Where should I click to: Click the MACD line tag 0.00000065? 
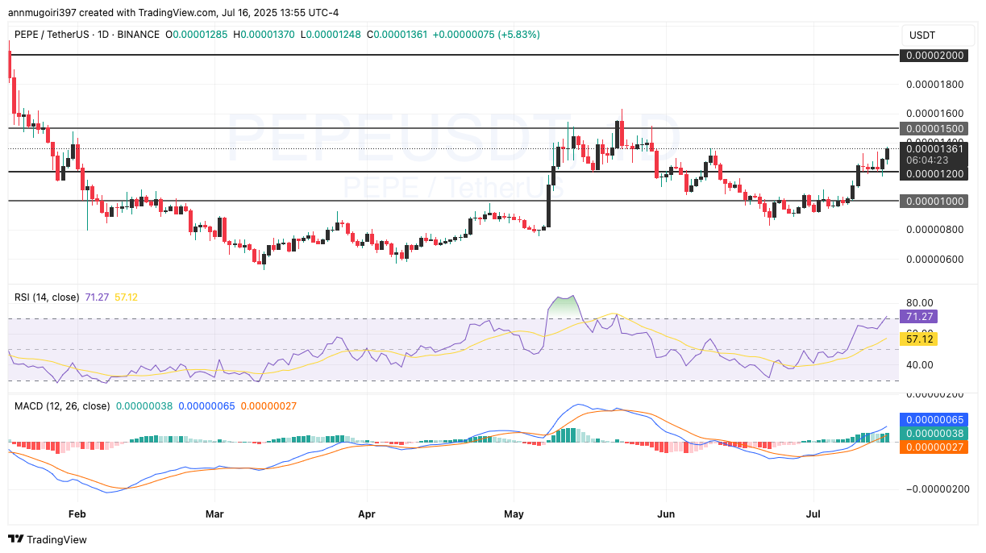point(934,420)
